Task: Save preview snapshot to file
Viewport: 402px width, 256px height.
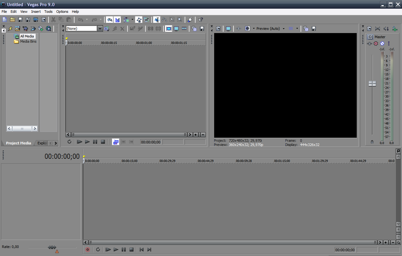Action: tap(314, 29)
